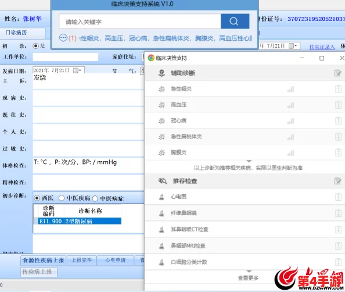345x292 pixels.
Task: Click the signal bars icon for 胸膜炎
Action: point(290,153)
